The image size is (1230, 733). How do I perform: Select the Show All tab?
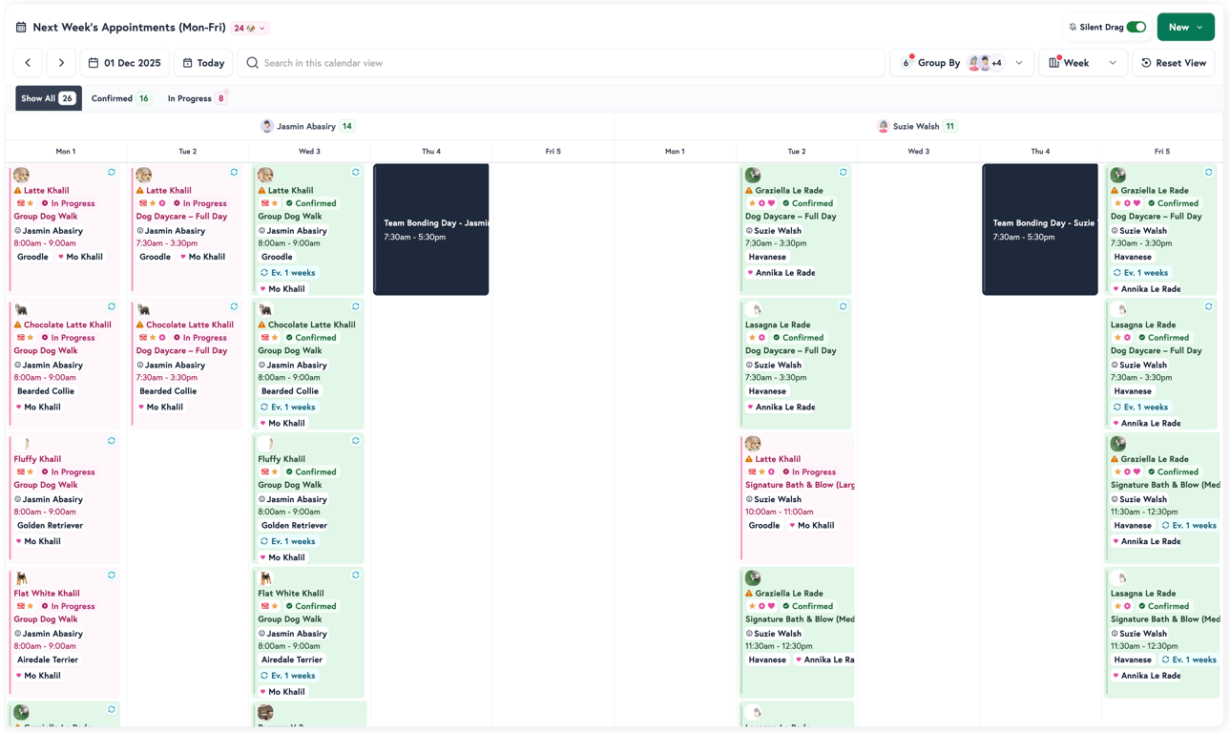pos(49,98)
